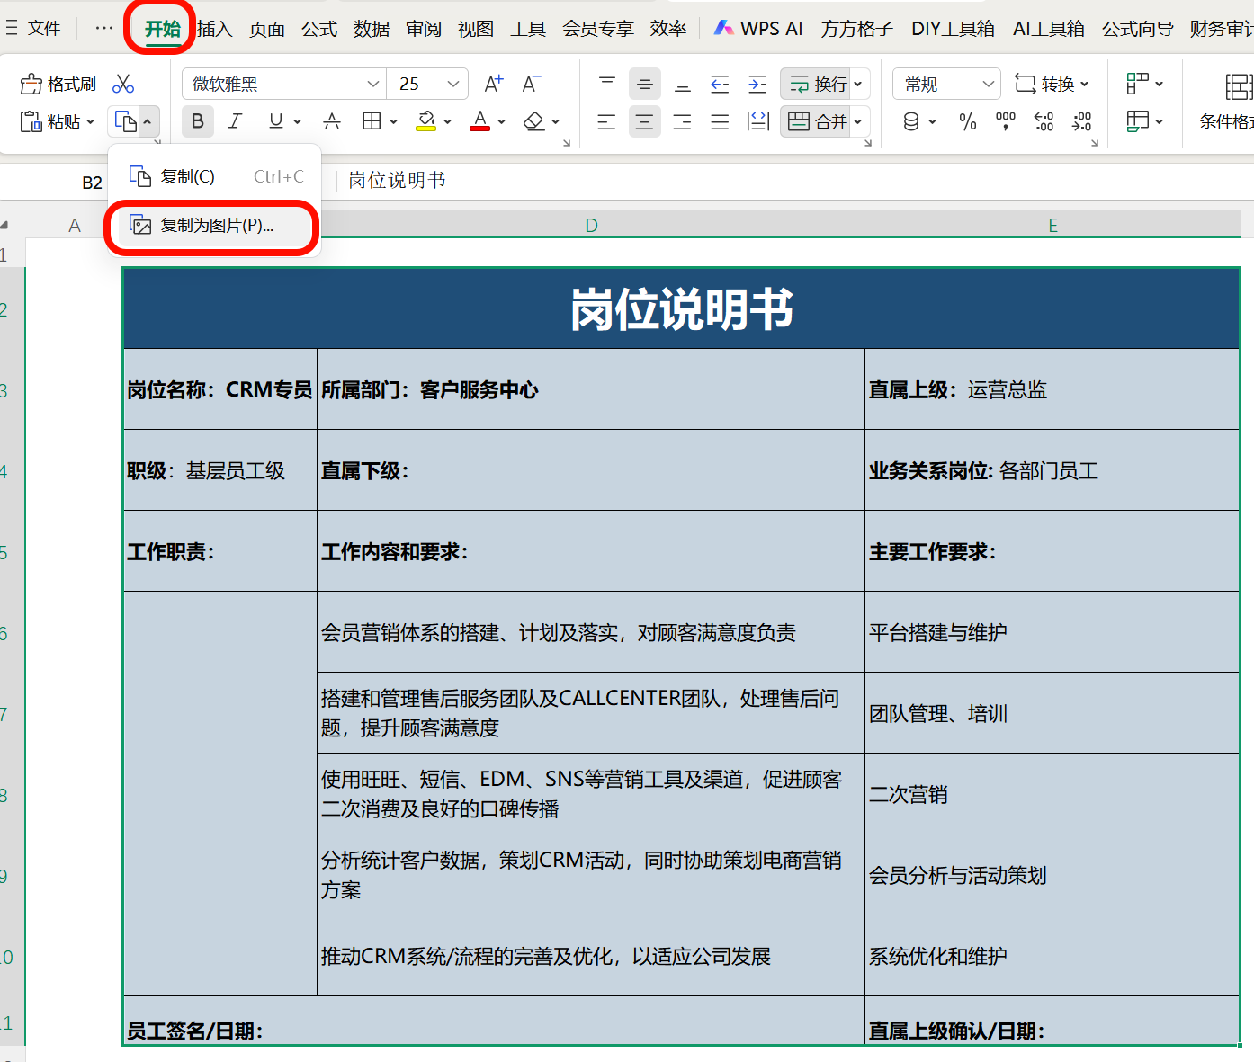Click the increase decimal places icon
1254x1062 pixels.
point(1044,121)
